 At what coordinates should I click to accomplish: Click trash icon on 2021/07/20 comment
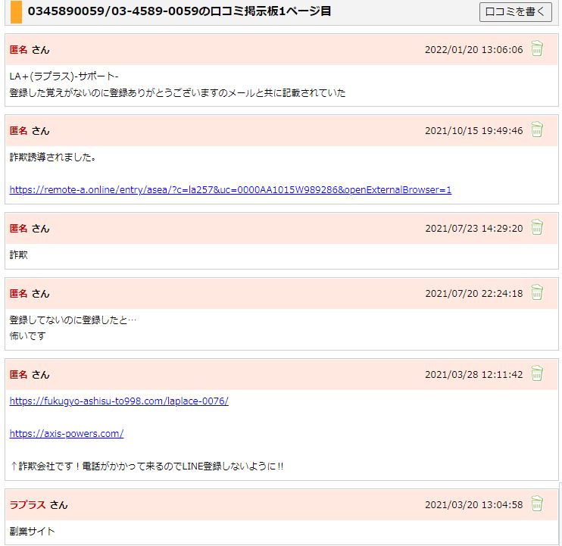tap(537, 293)
